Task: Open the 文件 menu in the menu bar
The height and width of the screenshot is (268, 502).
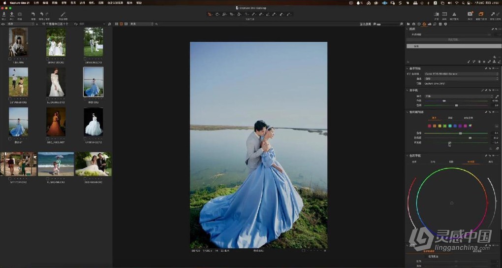Action: point(36,2)
